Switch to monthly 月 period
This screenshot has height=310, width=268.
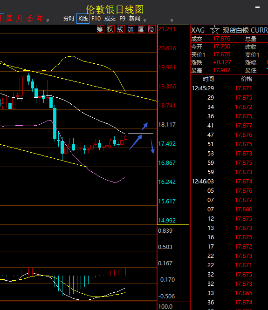(20, 19)
